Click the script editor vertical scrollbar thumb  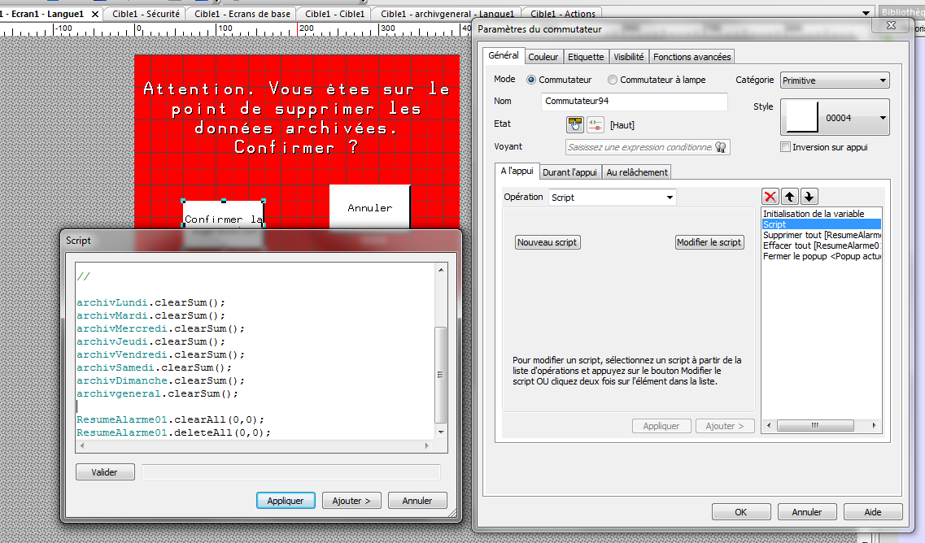[x=441, y=375]
